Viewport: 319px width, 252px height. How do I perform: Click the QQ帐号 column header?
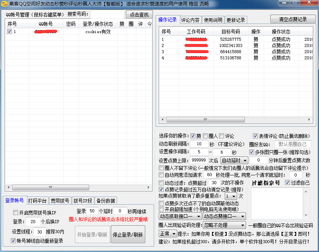point(46,24)
